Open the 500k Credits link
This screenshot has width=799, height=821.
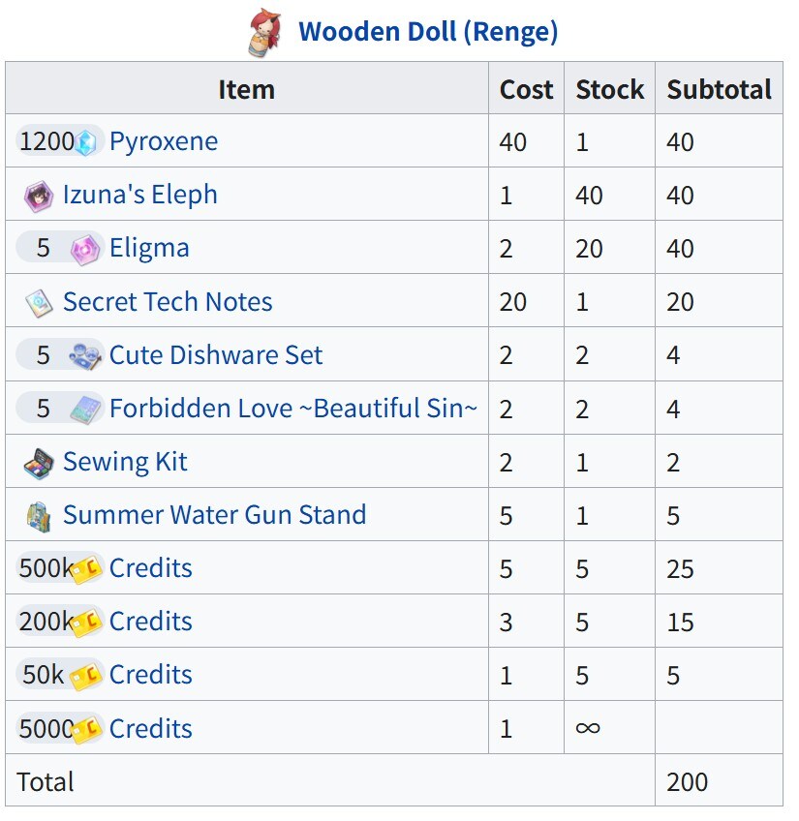point(150,568)
